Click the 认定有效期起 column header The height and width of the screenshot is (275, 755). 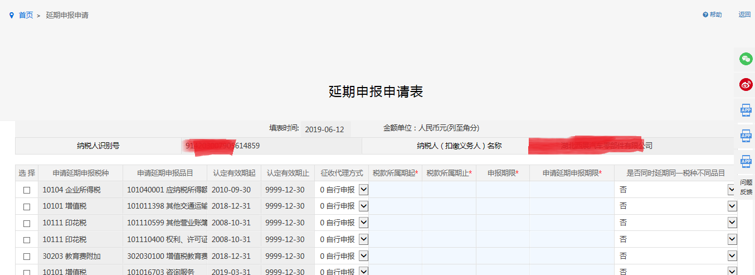click(234, 173)
